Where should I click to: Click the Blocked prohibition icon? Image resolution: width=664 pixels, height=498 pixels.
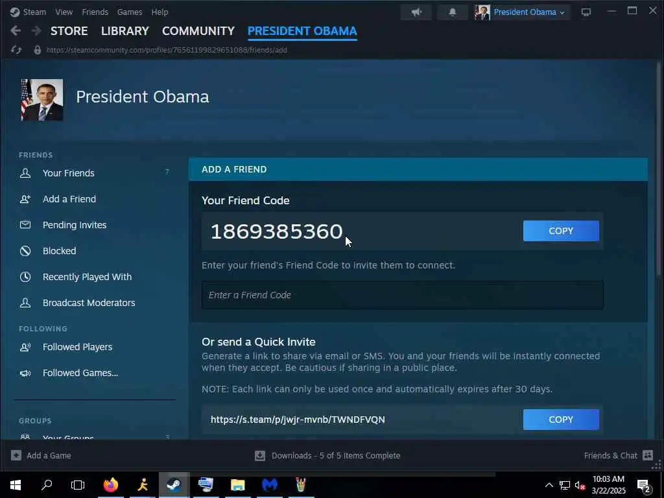pos(25,251)
